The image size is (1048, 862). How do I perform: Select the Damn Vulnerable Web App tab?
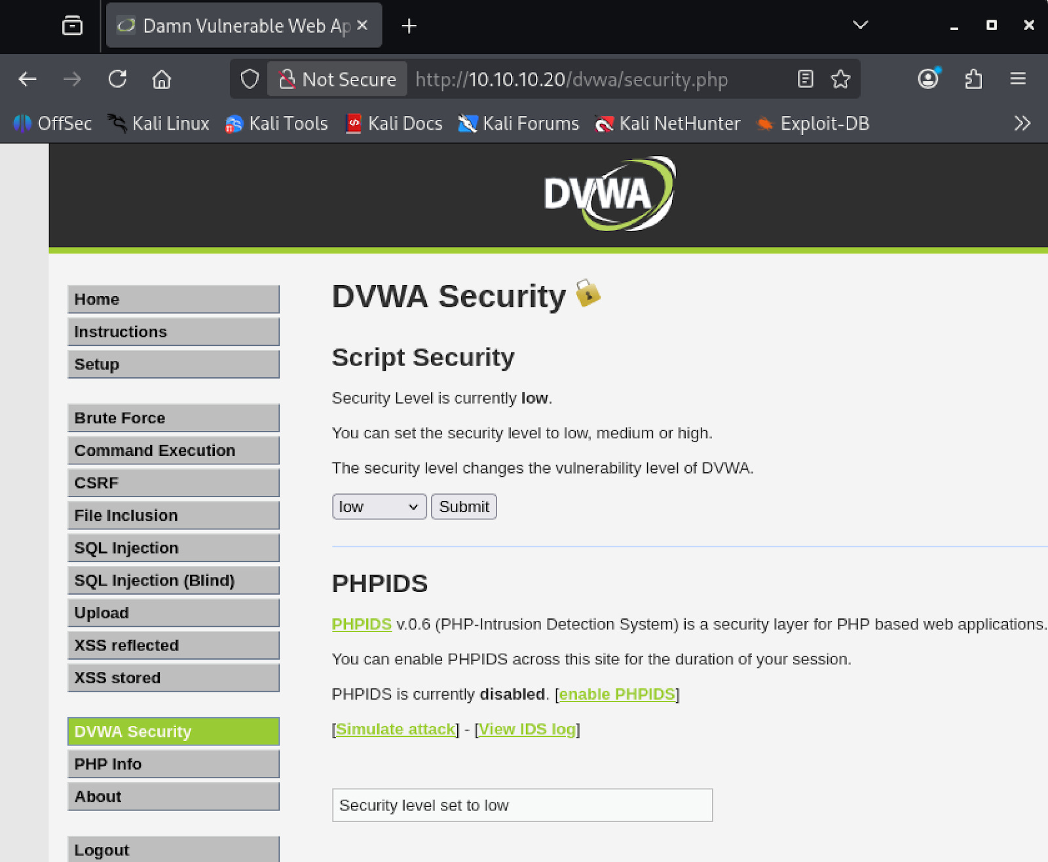pyautogui.click(x=244, y=26)
